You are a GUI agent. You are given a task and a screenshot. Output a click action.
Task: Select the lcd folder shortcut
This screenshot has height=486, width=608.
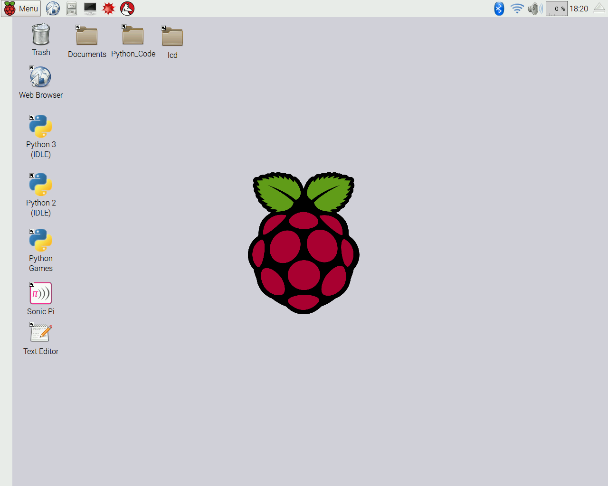(172, 43)
